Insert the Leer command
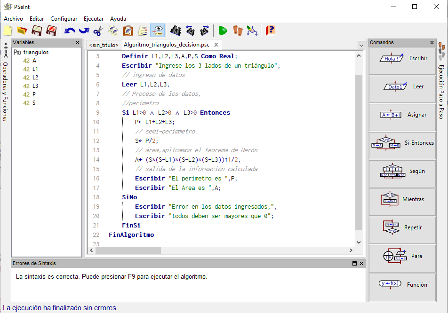This screenshot has height=313, width=448. pos(402,89)
